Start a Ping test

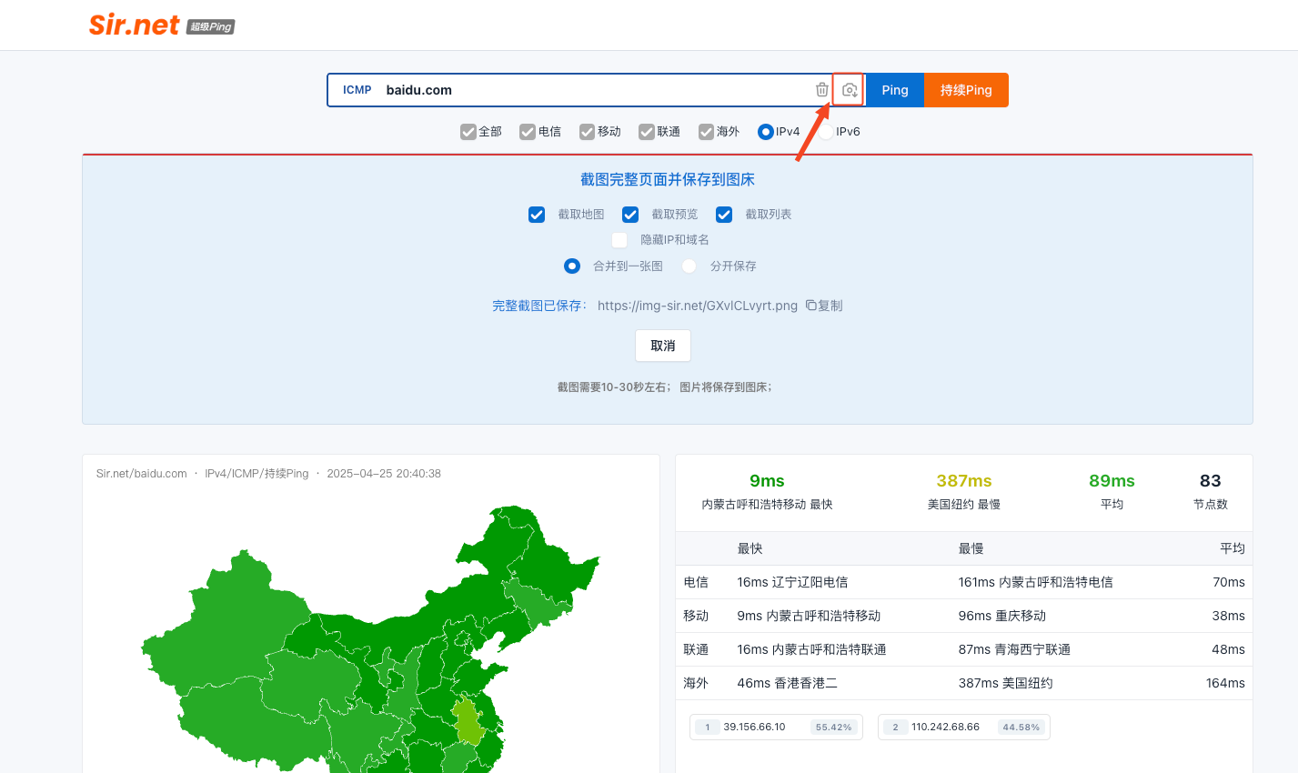point(895,90)
